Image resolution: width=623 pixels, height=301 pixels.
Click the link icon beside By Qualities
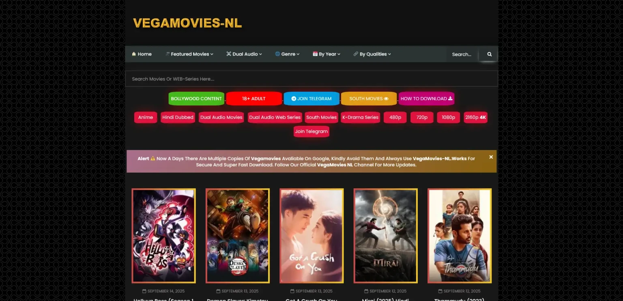356,54
